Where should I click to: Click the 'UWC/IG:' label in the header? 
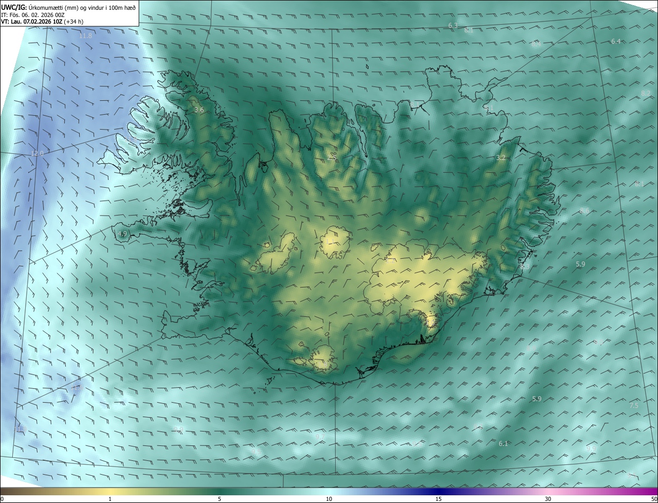point(13,7)
